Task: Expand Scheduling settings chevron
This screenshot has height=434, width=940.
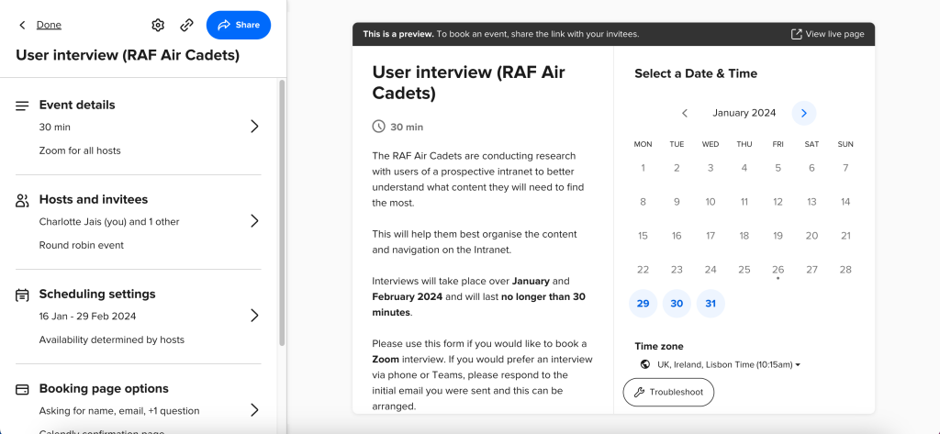Action: (x=255, y=316)
